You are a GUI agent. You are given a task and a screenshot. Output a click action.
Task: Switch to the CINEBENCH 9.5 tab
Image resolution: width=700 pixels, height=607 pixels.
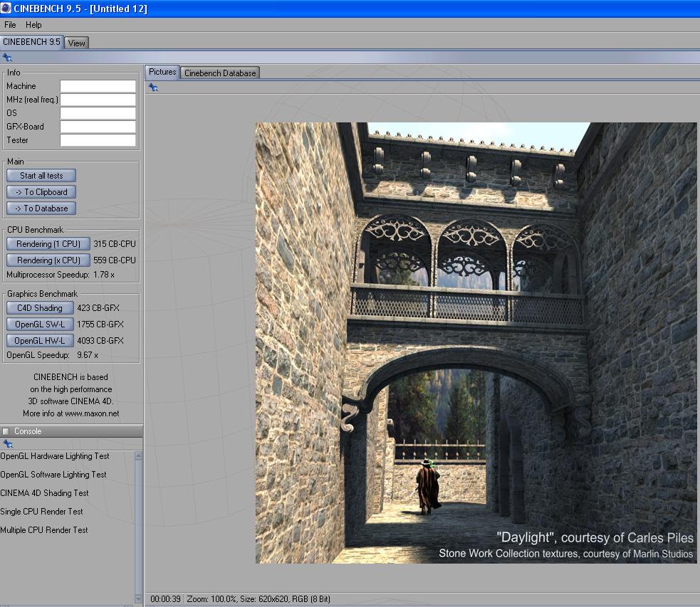click(31, 42)
